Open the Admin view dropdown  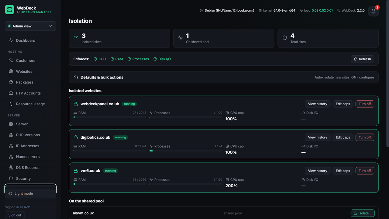tap(30, 26)
